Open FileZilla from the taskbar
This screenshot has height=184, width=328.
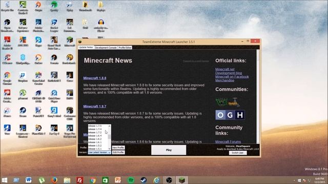tap(80, 180)
